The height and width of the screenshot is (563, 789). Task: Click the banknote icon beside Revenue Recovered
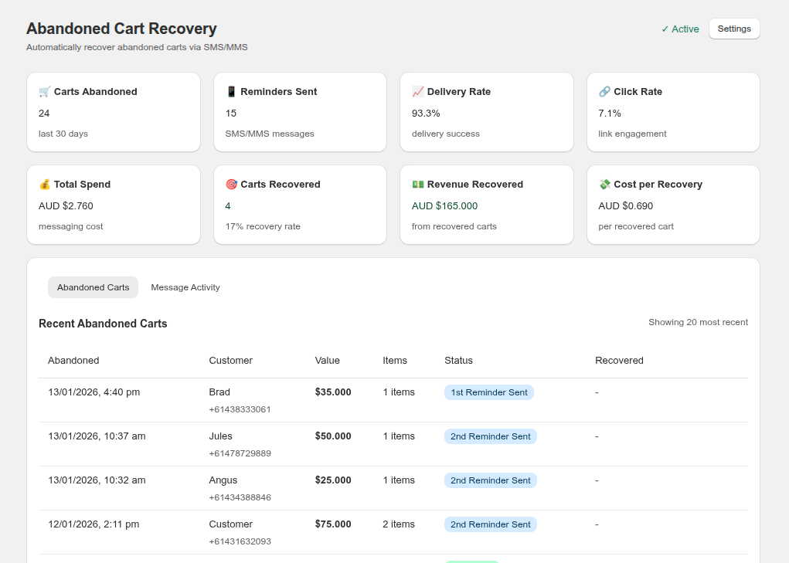(x=417, y=185)
